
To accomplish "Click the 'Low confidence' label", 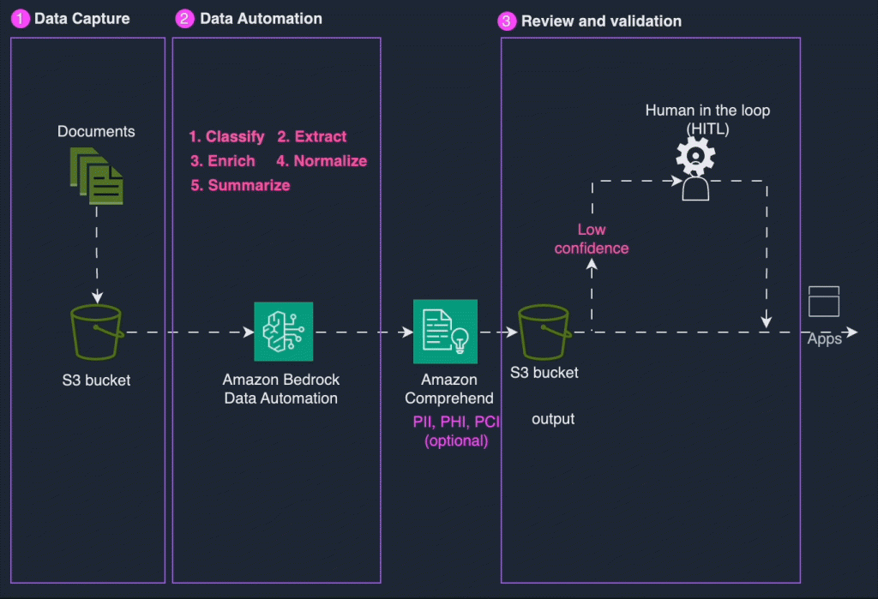I will [592, 239].
